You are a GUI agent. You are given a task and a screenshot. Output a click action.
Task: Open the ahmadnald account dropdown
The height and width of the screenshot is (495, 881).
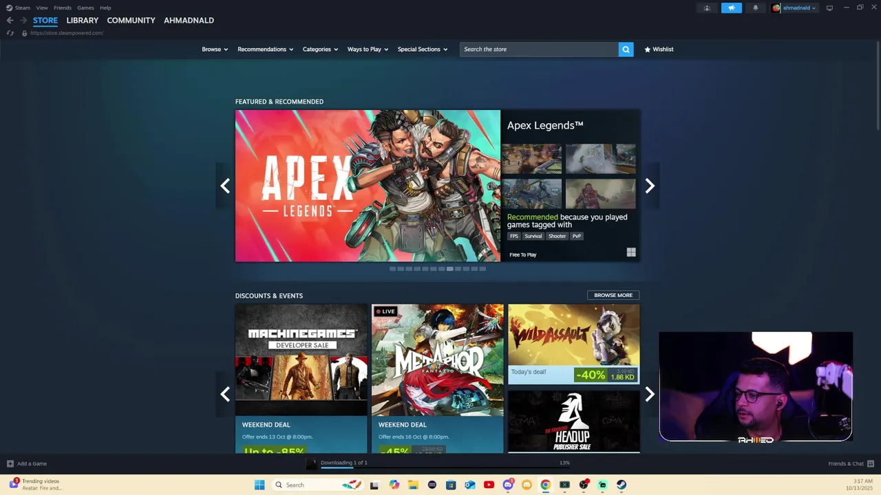click(794, 8)
